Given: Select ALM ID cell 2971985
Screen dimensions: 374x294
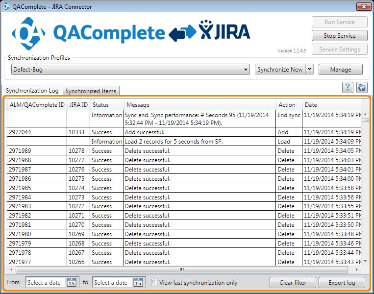Looking at the screenshot, I should point(37,188).
